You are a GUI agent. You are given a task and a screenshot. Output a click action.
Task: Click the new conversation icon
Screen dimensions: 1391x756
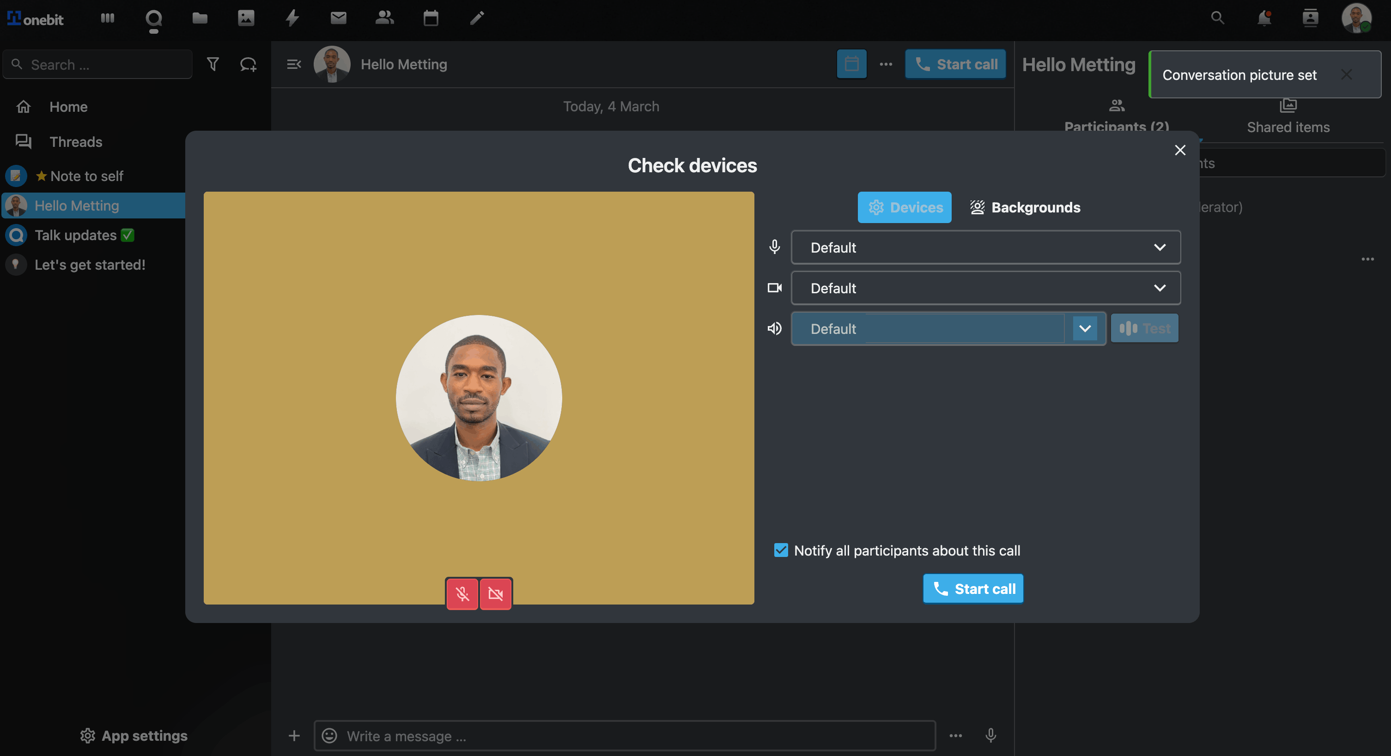tap(248, 65)
